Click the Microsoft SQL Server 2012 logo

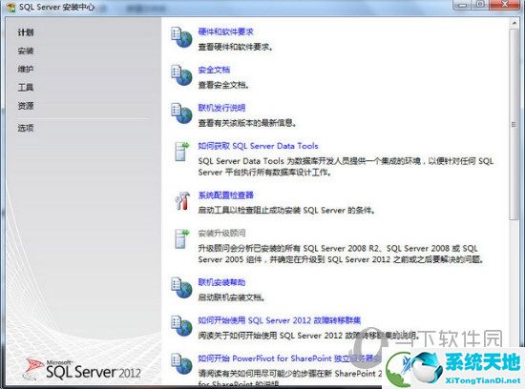coord(82,370)
